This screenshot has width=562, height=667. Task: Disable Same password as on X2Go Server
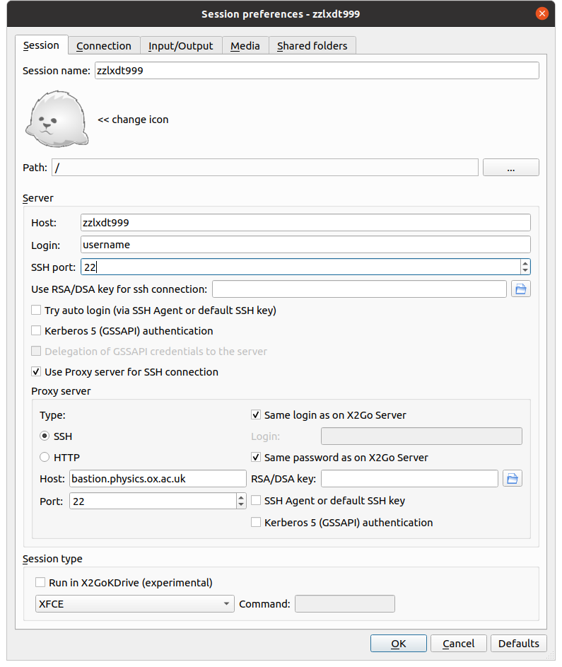coord(256,457)
